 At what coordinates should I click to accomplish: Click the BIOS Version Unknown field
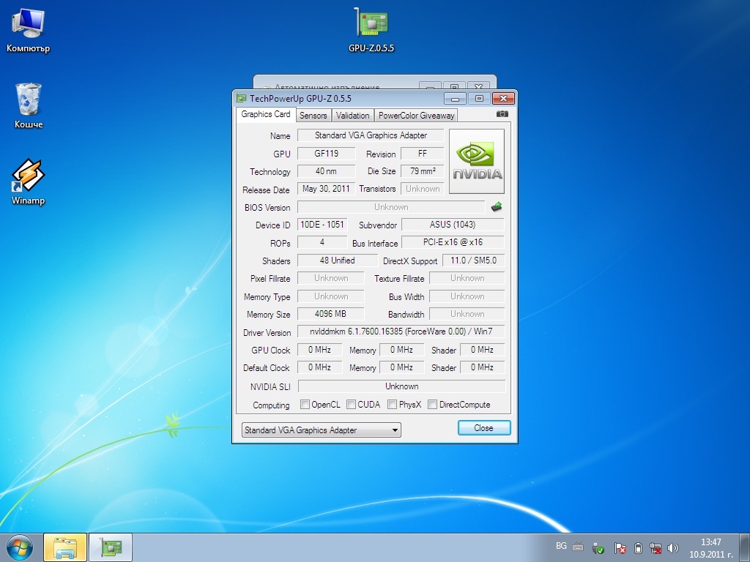click(x=391, y=207)
